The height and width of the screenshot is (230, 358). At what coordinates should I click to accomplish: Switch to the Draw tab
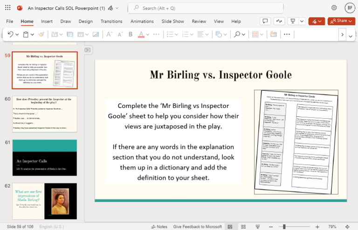click(66, 21)
